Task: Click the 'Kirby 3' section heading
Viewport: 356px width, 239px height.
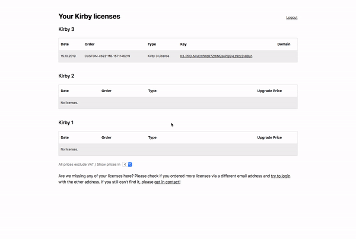Action: coord(66,29)
